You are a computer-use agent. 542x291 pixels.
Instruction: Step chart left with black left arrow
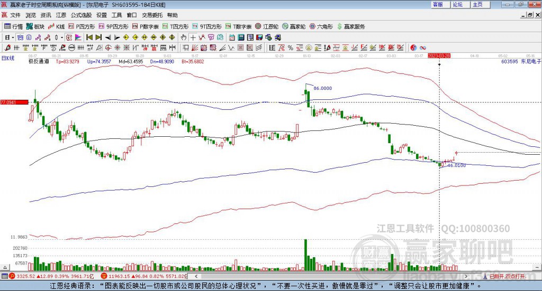pyautogui.click(x=108, y=37)
